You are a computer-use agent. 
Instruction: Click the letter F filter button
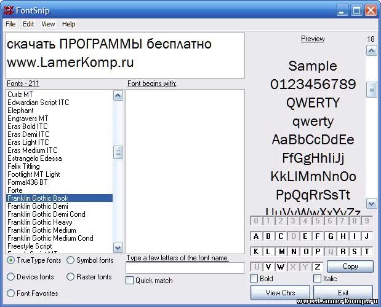coord(318,236)
